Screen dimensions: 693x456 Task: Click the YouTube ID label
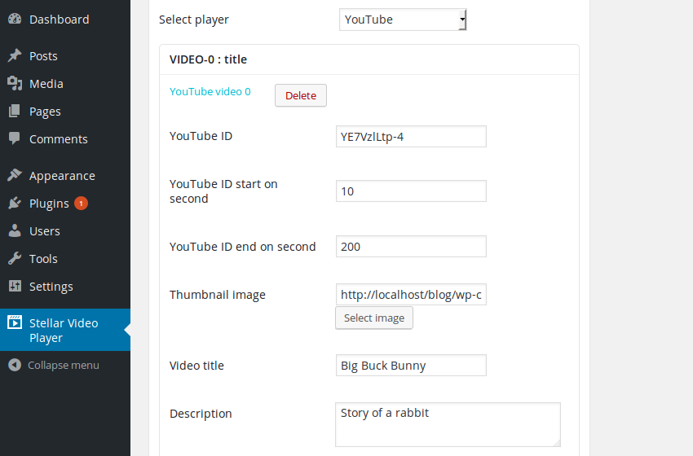click(201, 136)
